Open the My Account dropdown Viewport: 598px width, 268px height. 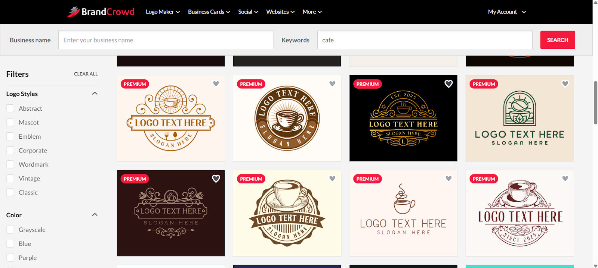click(x=506, y=12)
